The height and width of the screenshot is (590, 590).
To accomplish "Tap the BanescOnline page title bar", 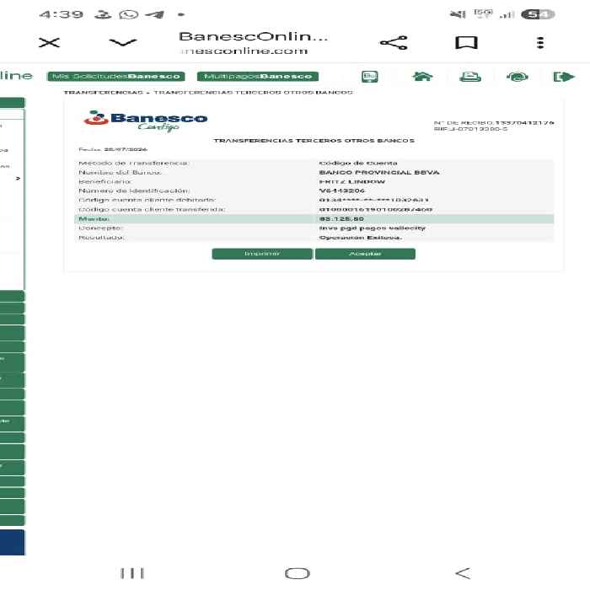I will (253, 42).
